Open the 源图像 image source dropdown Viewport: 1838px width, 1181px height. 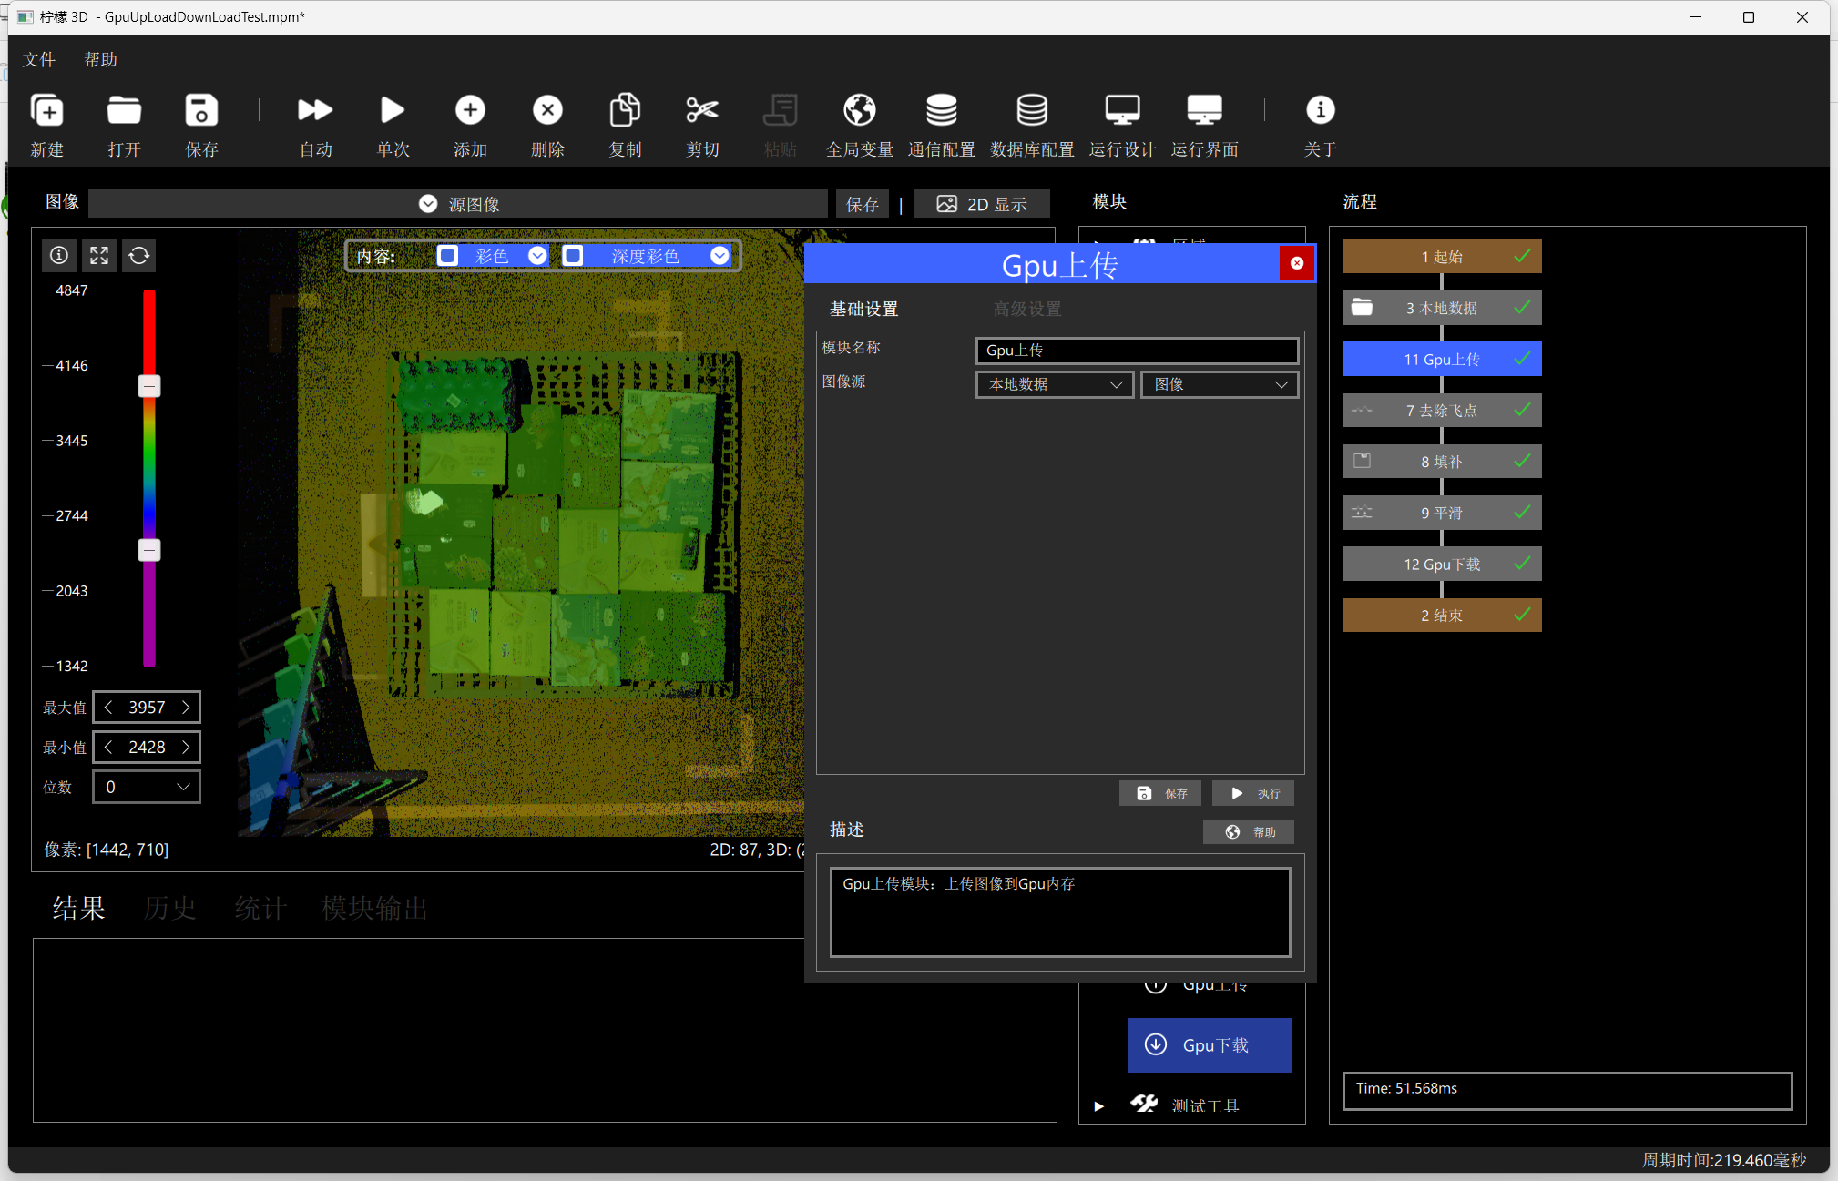coord(458,204)
